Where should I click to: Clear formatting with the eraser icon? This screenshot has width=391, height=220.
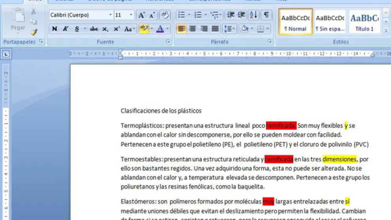(x=165, y=15)
